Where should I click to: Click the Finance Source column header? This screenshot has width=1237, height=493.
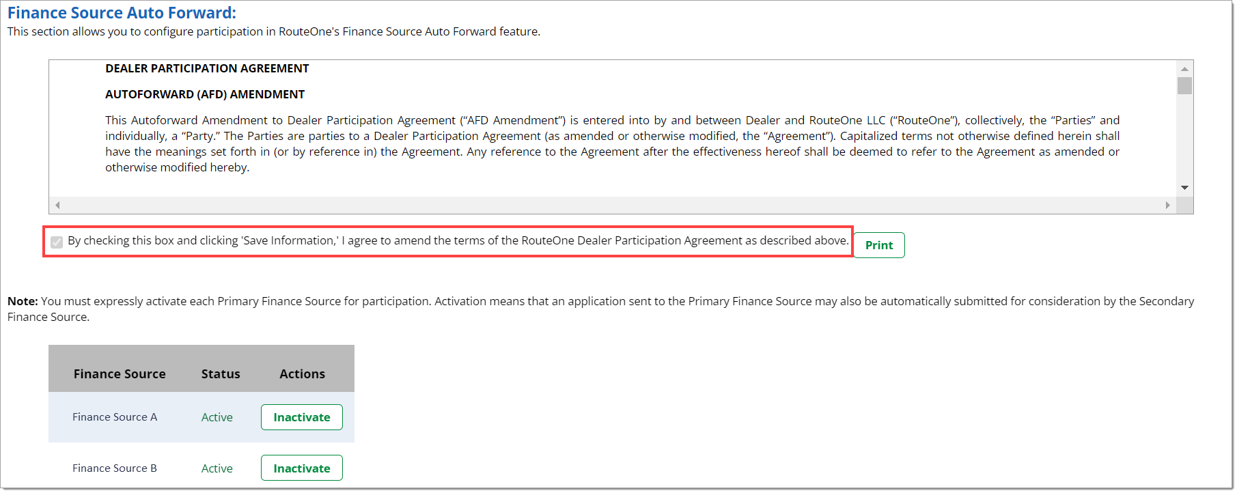(120, 374)
